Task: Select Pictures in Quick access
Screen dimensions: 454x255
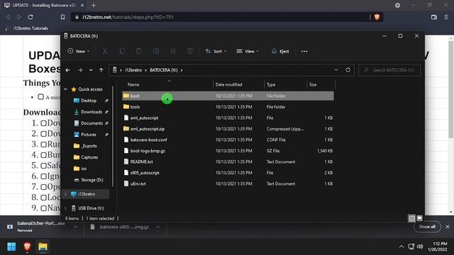Action: [89, 135]
